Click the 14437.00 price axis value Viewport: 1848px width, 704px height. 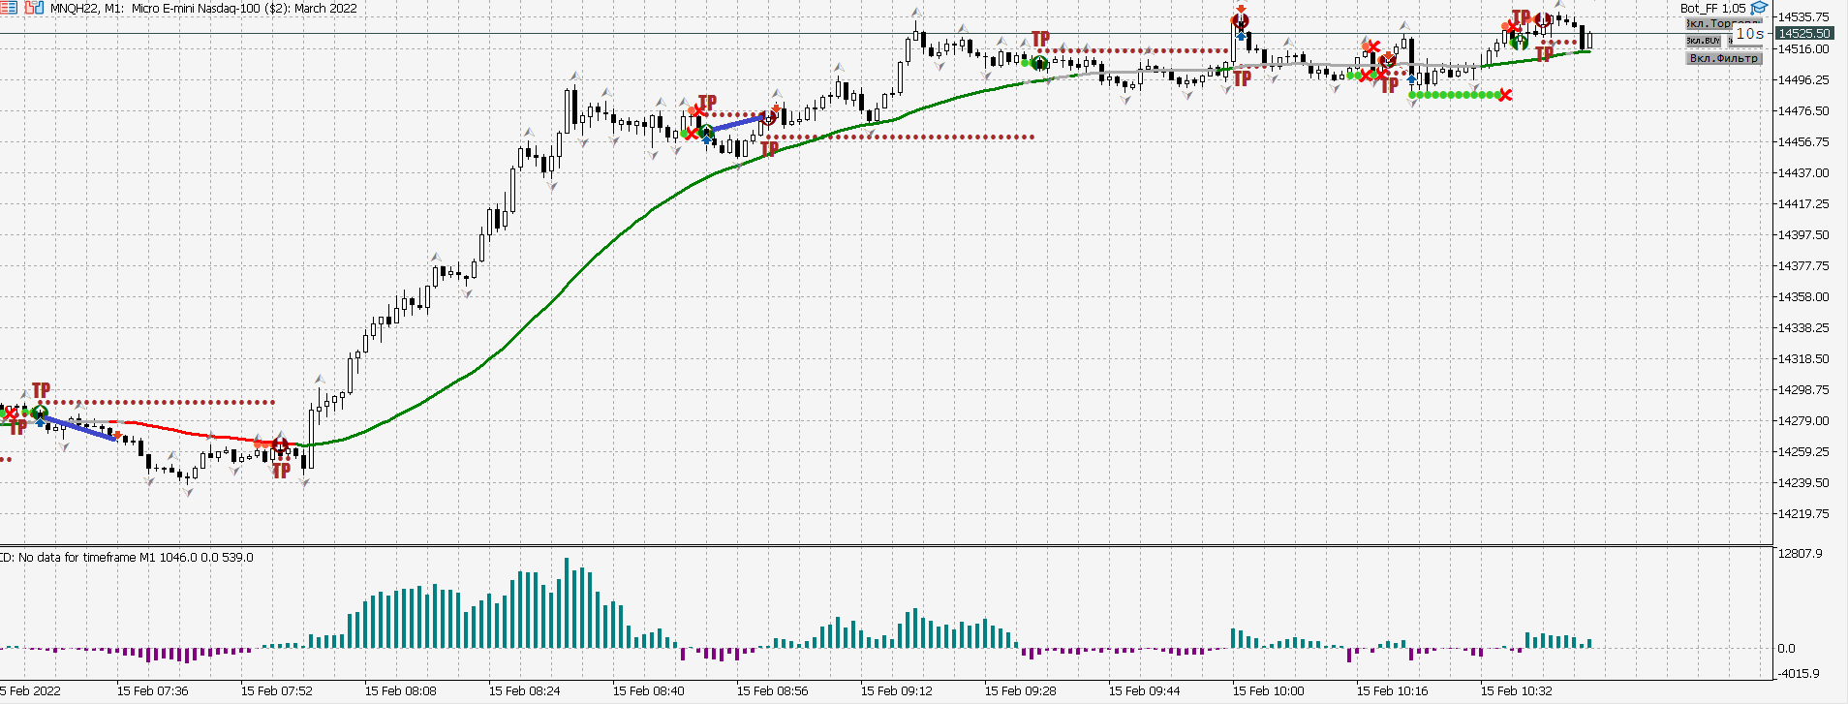point(1803,172)
